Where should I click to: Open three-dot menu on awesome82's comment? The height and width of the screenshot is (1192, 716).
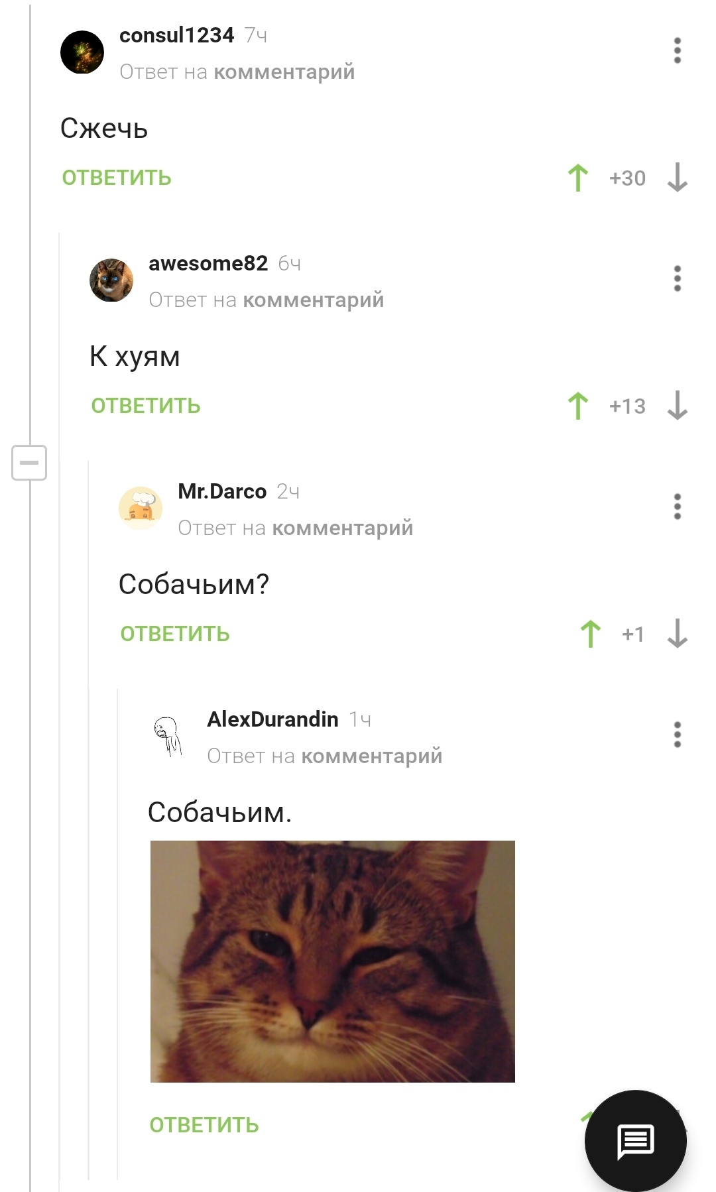(x=677, y=279)
